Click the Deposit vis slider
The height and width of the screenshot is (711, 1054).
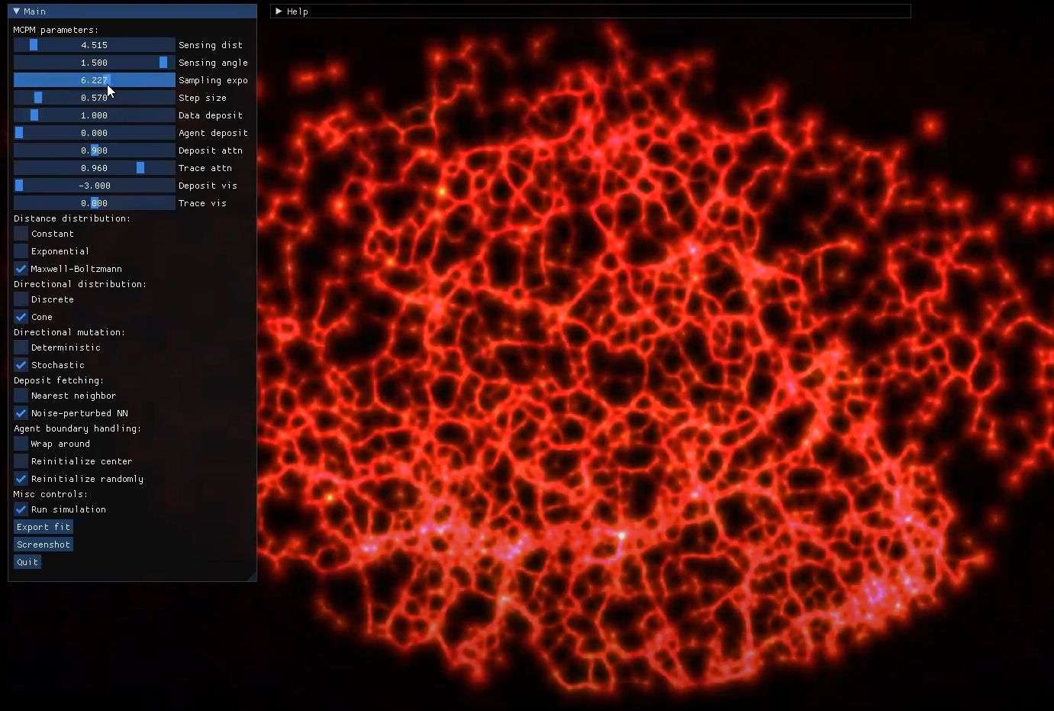tap(94, 186)
